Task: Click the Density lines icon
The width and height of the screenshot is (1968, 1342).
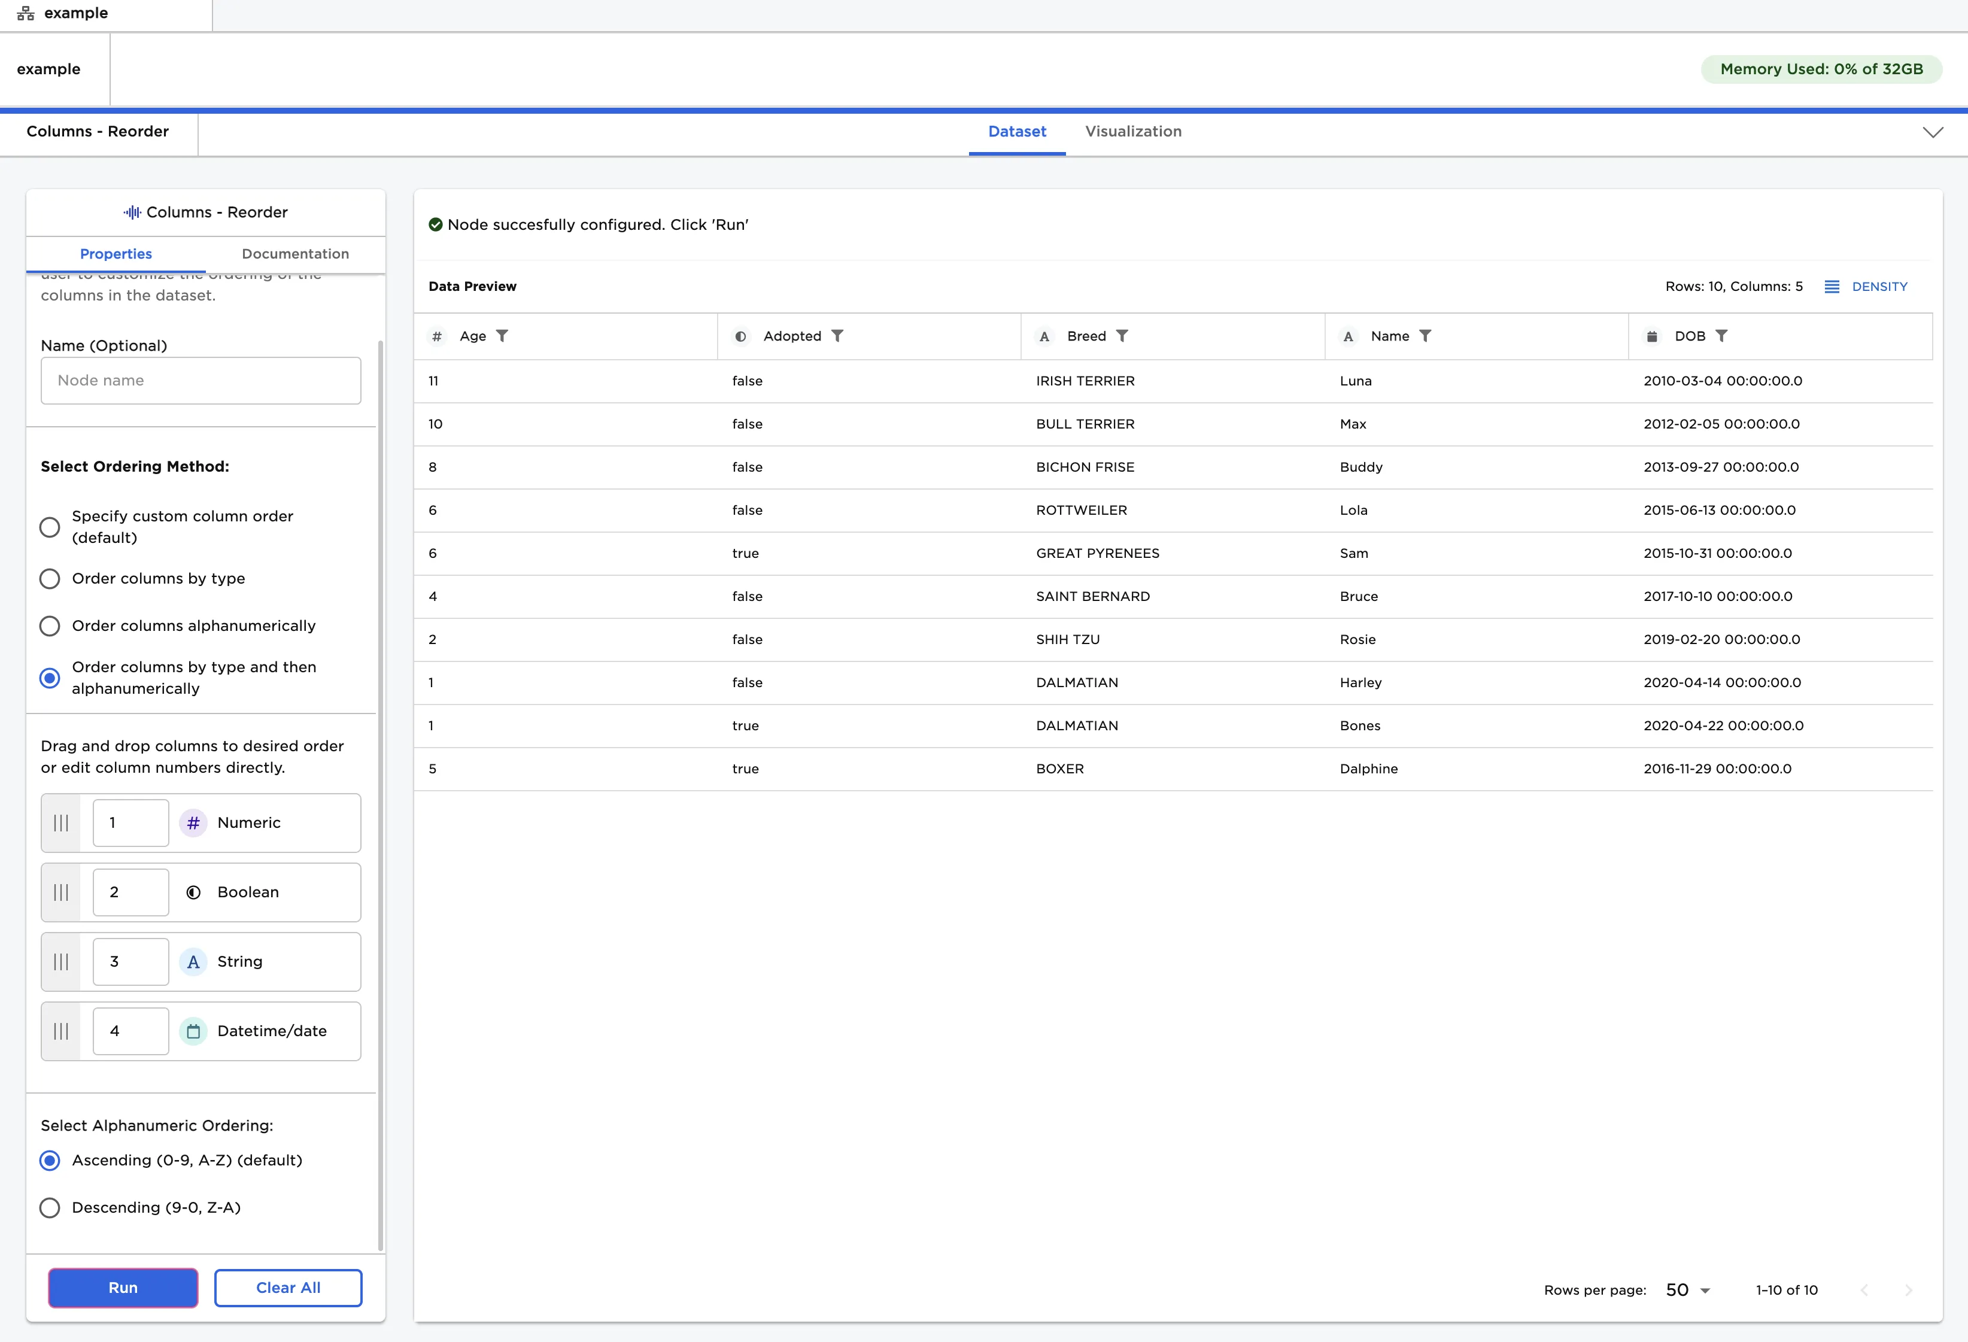Action: [x=1831, y=287]
